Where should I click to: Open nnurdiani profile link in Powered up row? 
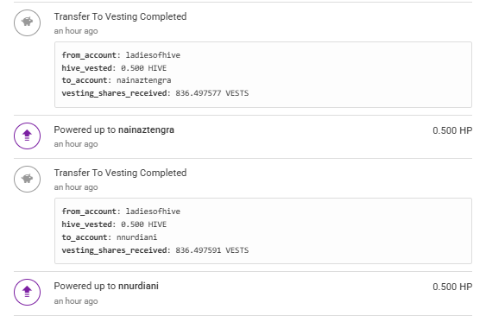click(138, 286)
